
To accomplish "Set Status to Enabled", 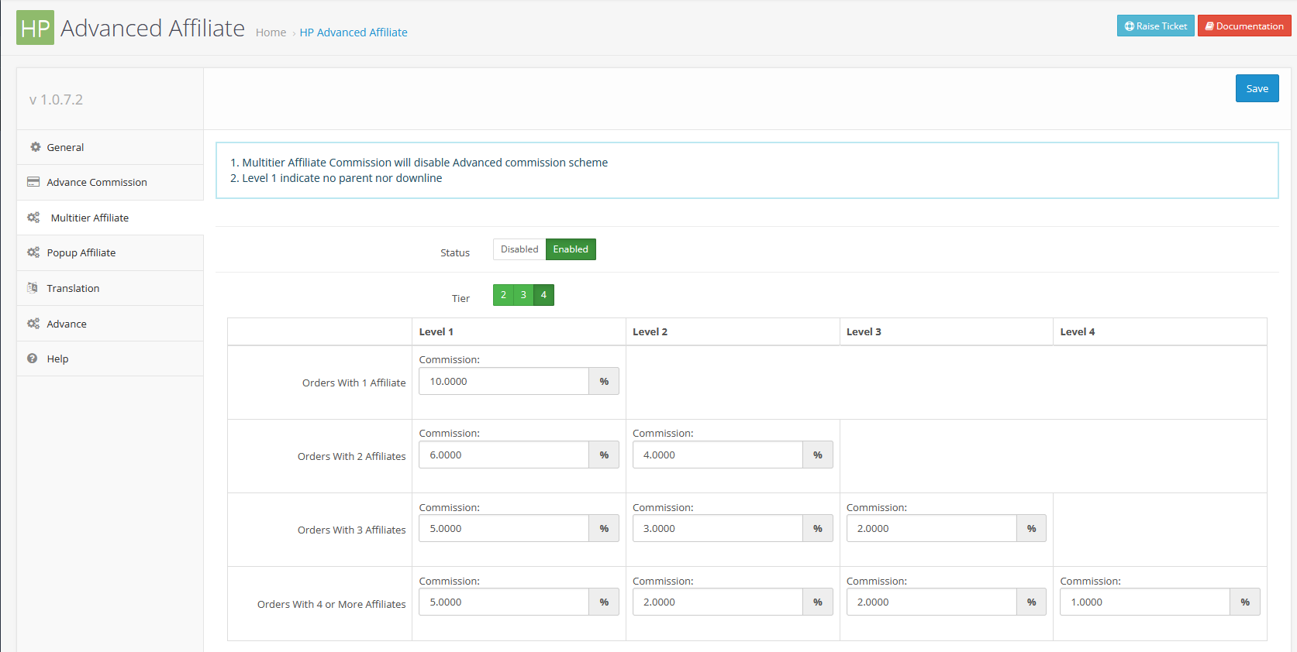I will point(571,249).
